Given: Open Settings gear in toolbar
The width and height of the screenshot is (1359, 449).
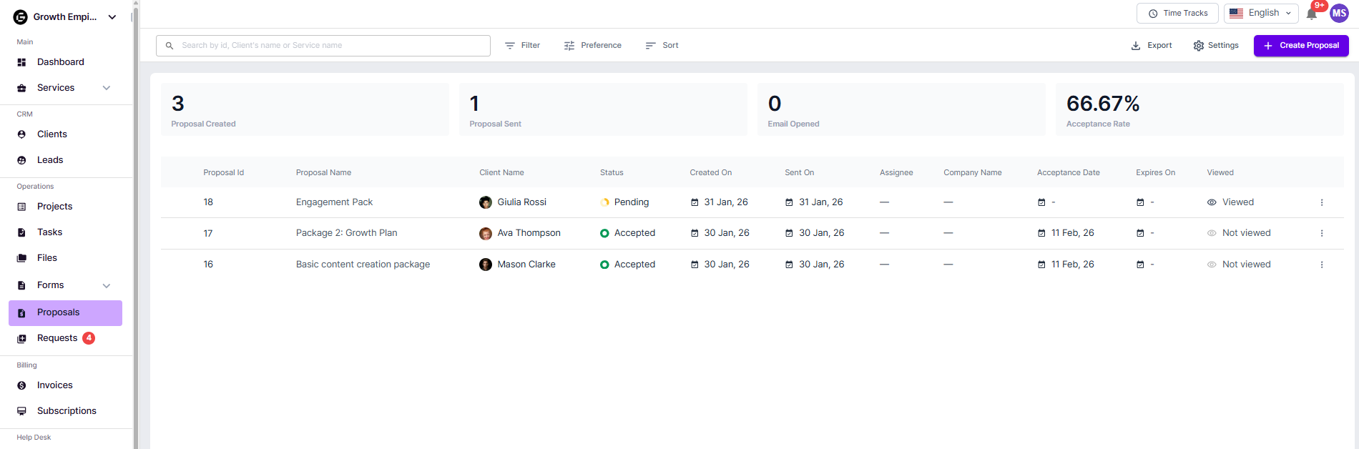Looking at the screenshot, I should 1199,46.
